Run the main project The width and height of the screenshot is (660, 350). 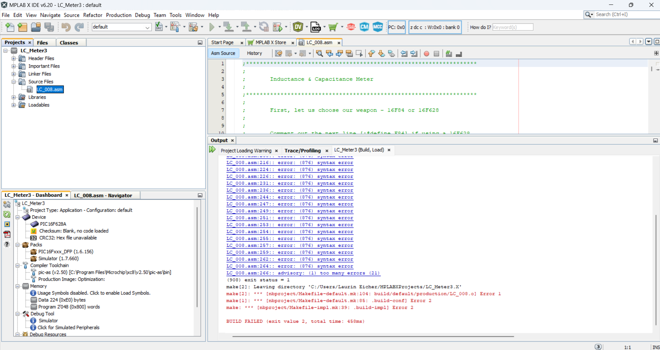pos(212,27)
